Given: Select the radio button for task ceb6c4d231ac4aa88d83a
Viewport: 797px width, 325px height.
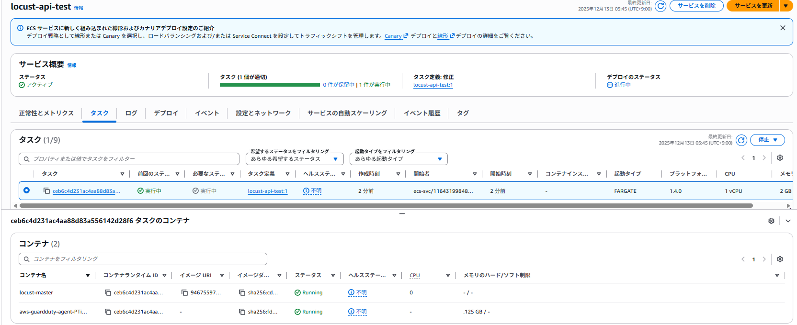Looking at the screenshot, I should (27, 191).
